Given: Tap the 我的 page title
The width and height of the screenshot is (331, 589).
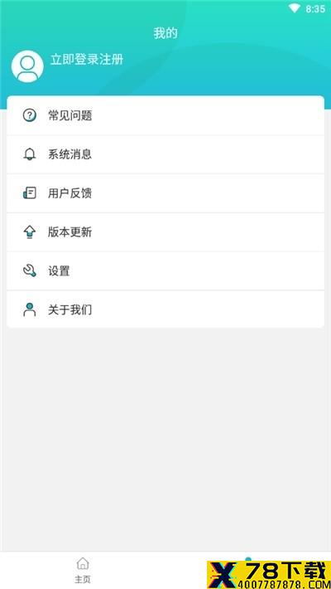Looking at the screenshot, I should [x=165, y=33].
